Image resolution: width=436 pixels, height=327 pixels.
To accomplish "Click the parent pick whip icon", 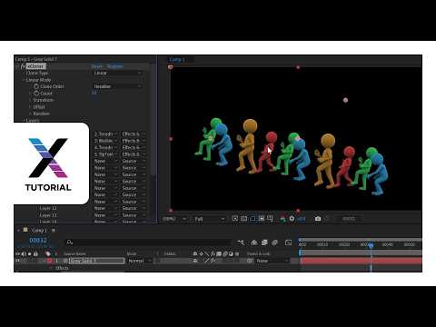I will pos(250,261).
